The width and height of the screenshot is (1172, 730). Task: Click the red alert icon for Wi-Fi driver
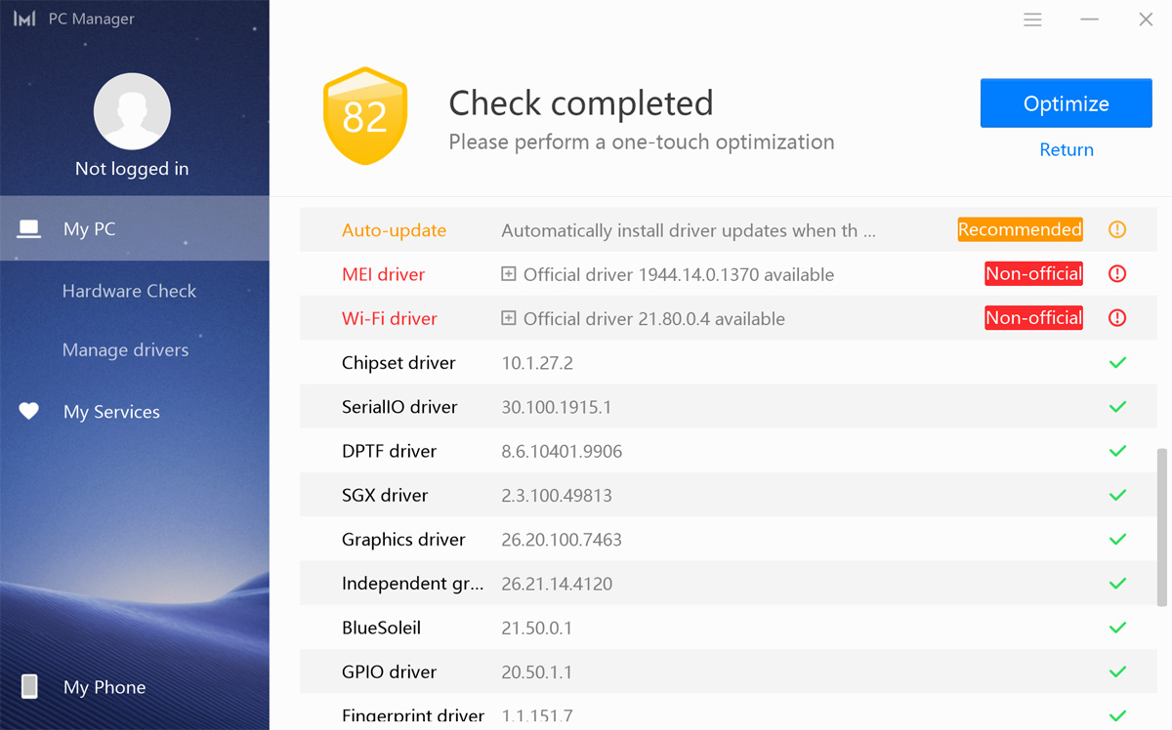1118,318
